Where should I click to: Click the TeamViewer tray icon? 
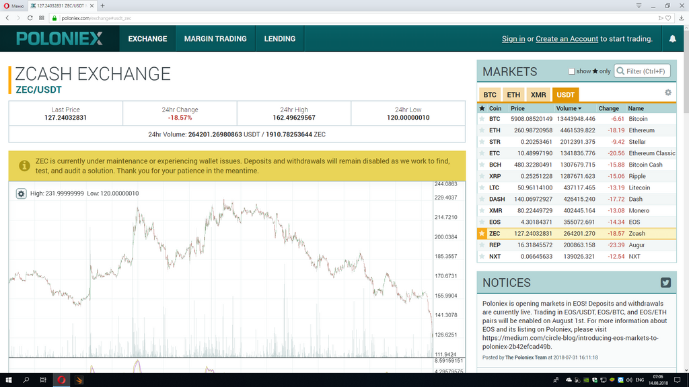tap(620, 380)
